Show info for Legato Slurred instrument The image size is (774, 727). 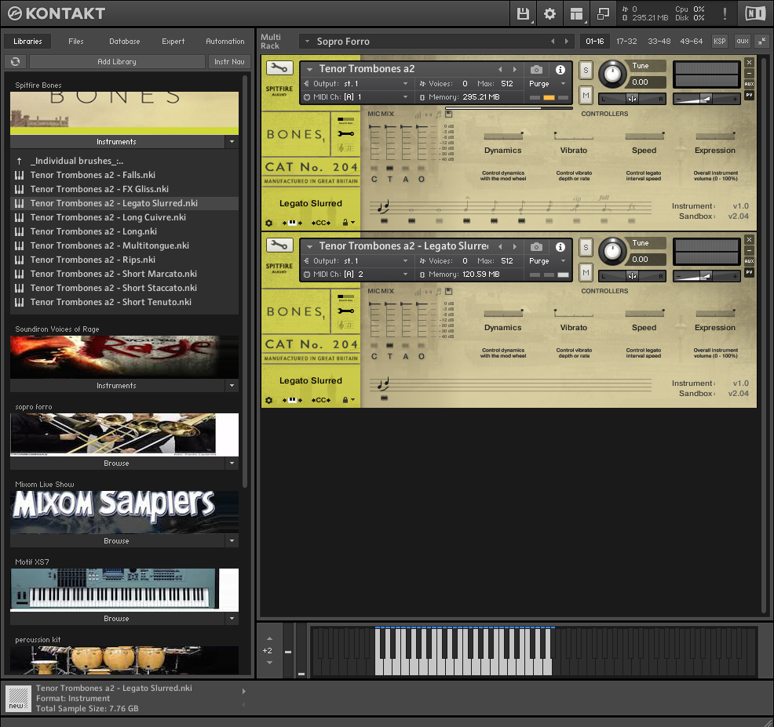click(560, 246)
